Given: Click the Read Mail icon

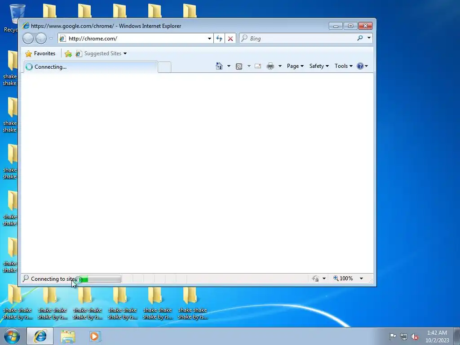Looking at the screenshot, I should tap(258, 66).
